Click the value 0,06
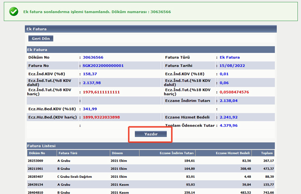This screenshot has width=301, height=194. tap(224, 83)
